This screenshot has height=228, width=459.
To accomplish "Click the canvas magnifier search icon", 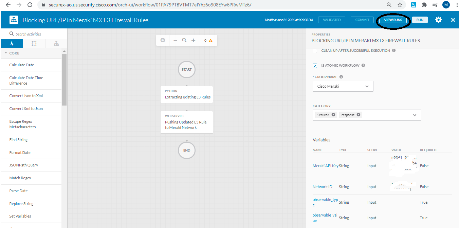I will tap(184, 40).
